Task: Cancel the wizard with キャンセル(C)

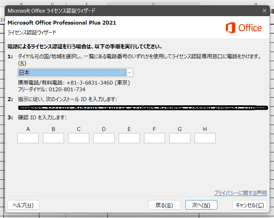Action: click(250, 205)
